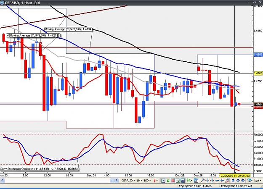Screen dimensions: 263x189
Task: Click the status bar time 12/26/2008 11:02:22 AM
Action: 236,186
